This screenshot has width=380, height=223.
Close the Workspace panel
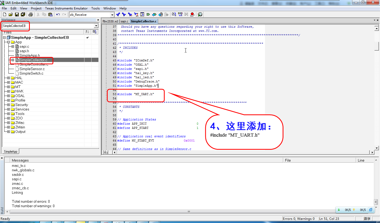[98, 20]
